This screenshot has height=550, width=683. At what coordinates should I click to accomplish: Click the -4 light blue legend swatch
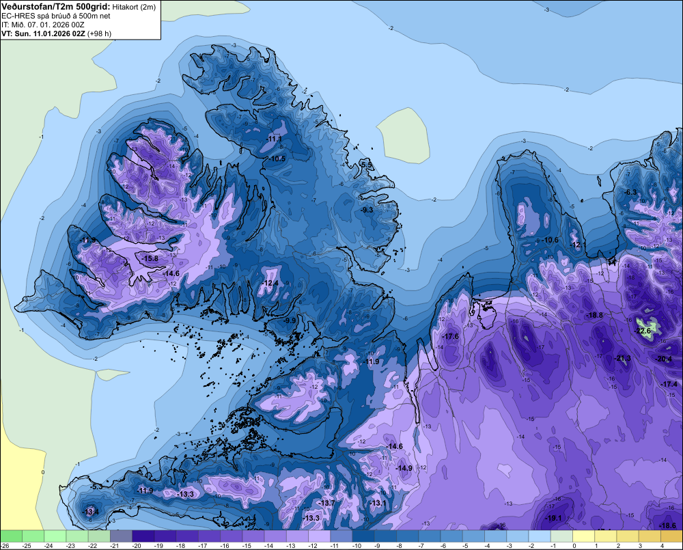pyautogui.click(x=496, y=536)
